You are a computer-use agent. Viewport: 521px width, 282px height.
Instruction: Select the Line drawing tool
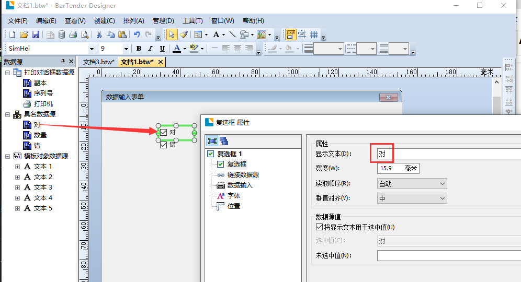point(233,35)
